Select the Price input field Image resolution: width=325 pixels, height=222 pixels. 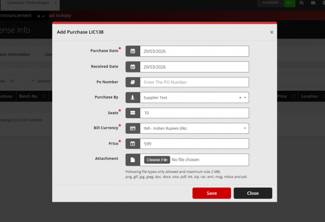point(194,144)
